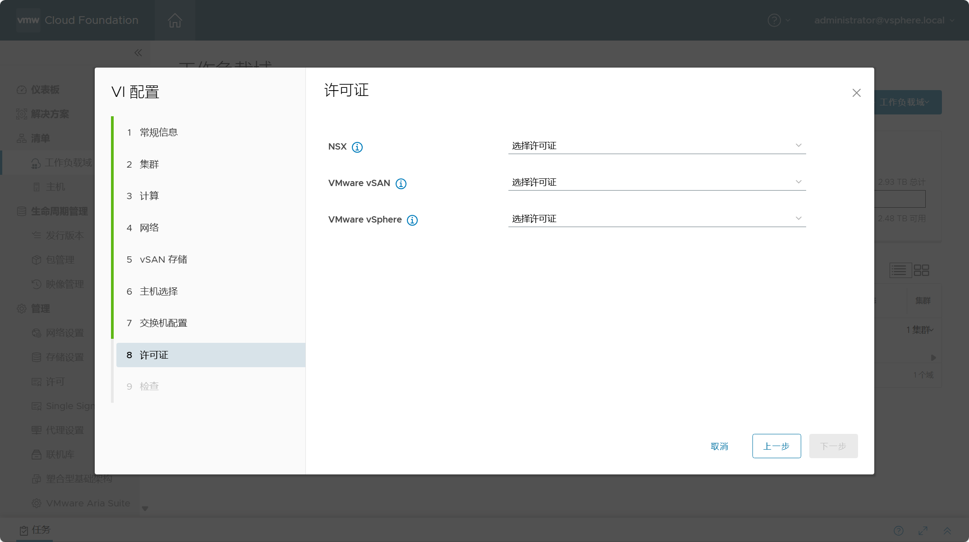The image size is (969, 542).
Task: Click the 上一步 back button
Action: pyautogui.click(x=776, y=446)
